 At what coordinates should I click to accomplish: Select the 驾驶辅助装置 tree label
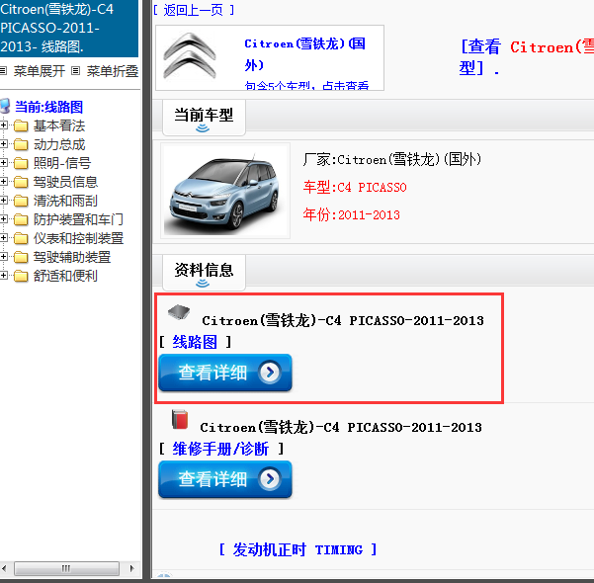(72, 257)
